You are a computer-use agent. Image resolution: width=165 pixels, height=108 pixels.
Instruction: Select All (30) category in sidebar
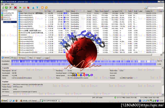coord(4,11)
